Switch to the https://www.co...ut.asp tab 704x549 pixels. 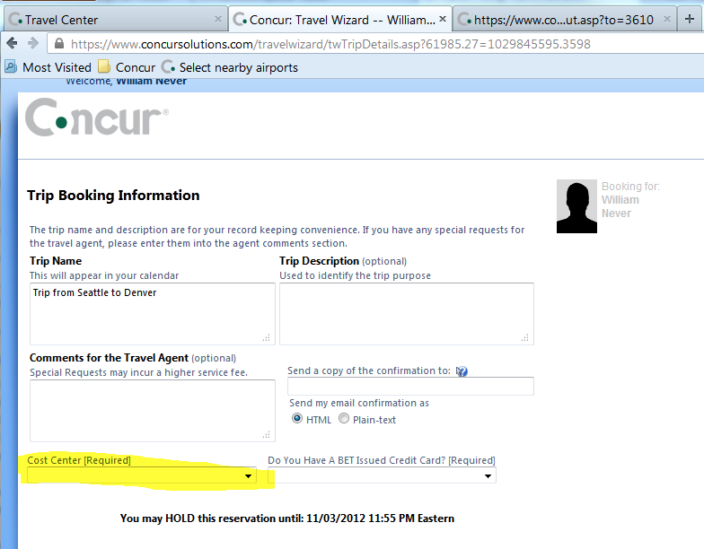[564, 20]
